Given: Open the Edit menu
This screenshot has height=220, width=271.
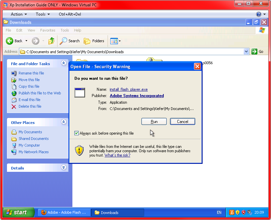Looking at the screenshot, I should tap(19, 30).
